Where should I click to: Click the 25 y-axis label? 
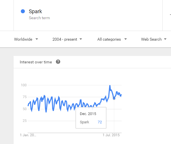[x=25, y=121]
